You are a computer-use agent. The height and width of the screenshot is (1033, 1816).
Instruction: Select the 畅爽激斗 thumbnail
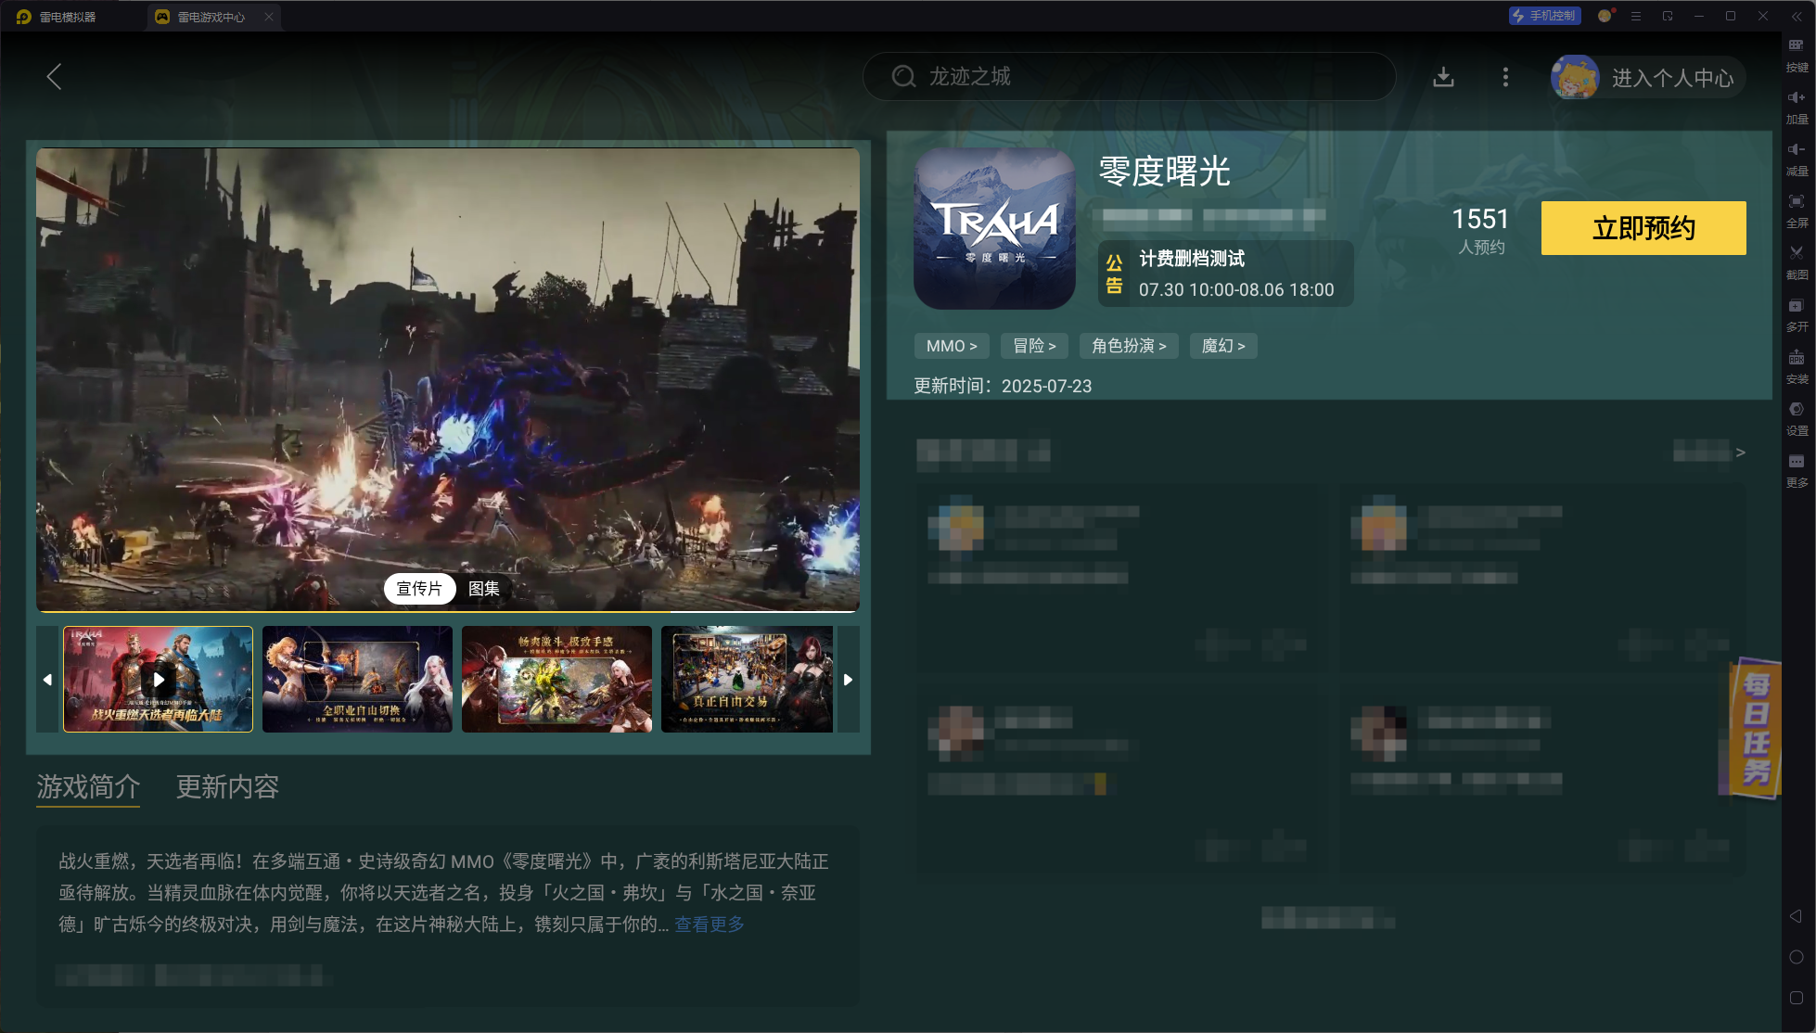tap(556, 680)
